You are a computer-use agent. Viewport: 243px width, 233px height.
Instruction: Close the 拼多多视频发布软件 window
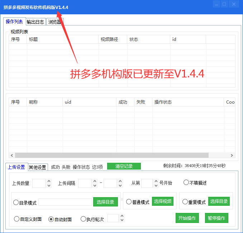pos(234,4)
